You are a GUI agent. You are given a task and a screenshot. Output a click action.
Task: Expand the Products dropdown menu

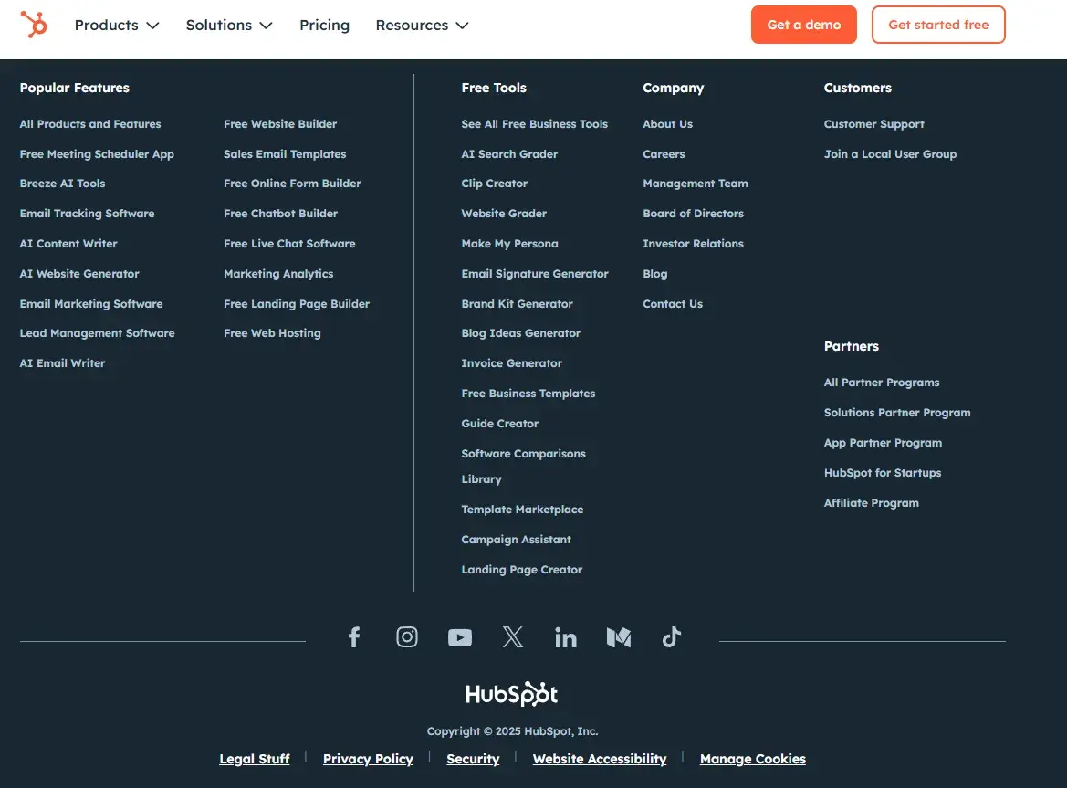117,26
